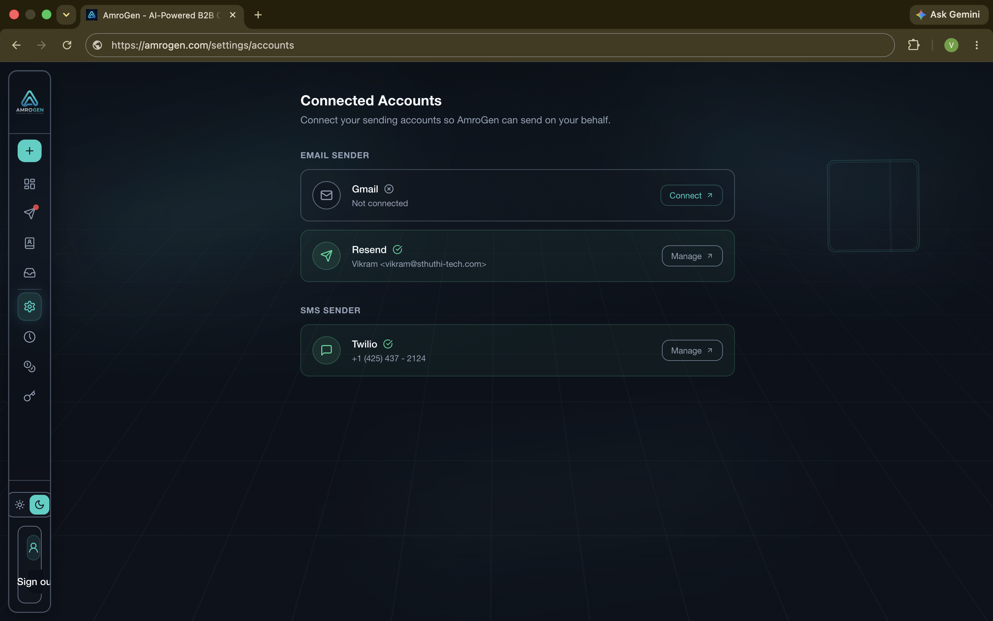Open the clock history icon

pos(30,337)
